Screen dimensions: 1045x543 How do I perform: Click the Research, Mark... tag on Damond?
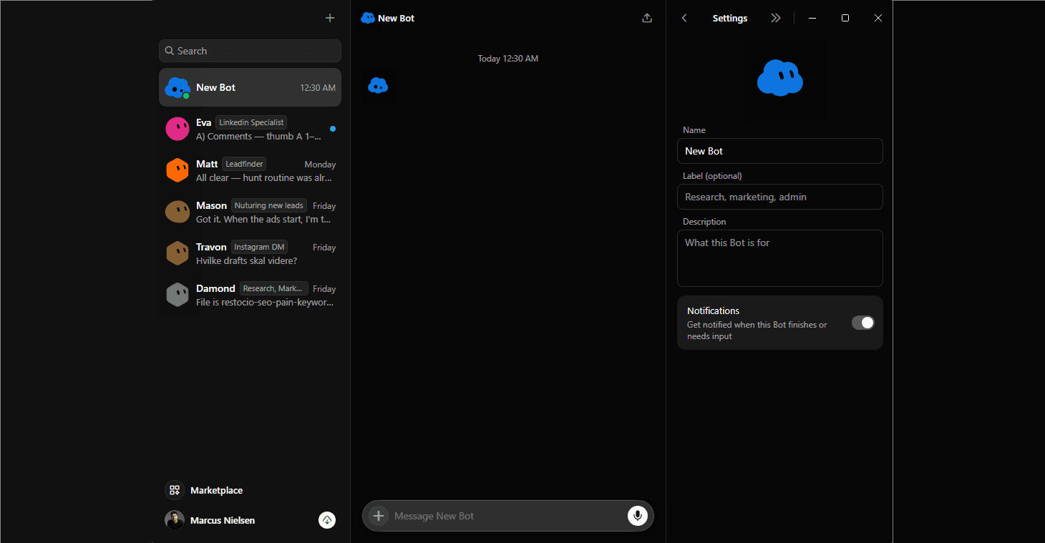[x=274, y=288]
